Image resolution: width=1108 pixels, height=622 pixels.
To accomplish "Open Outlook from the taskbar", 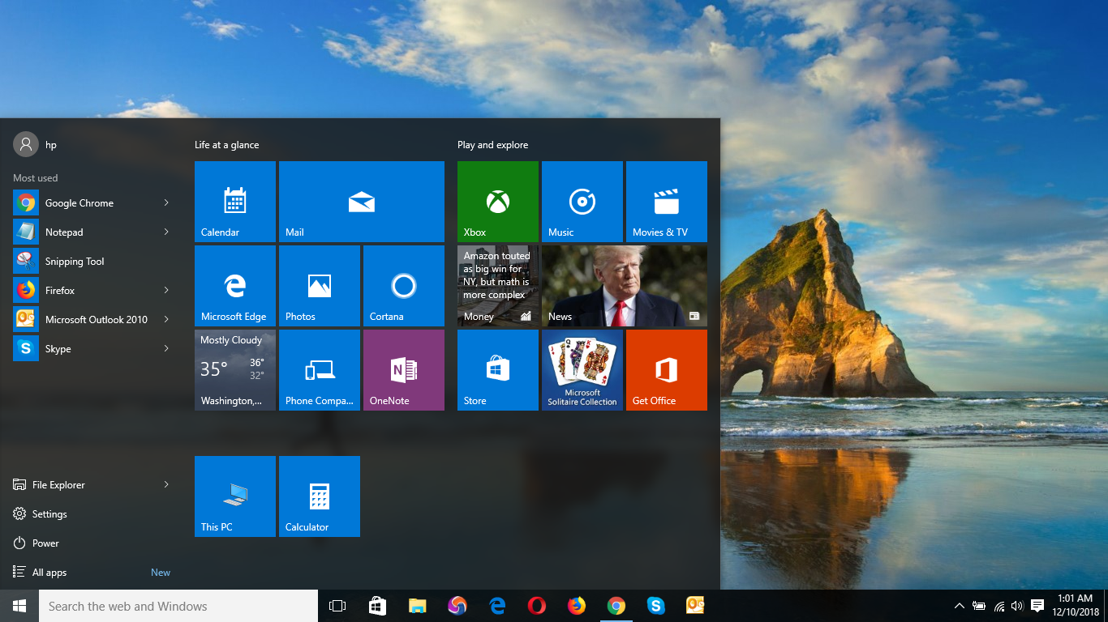I will coord(695,606).
